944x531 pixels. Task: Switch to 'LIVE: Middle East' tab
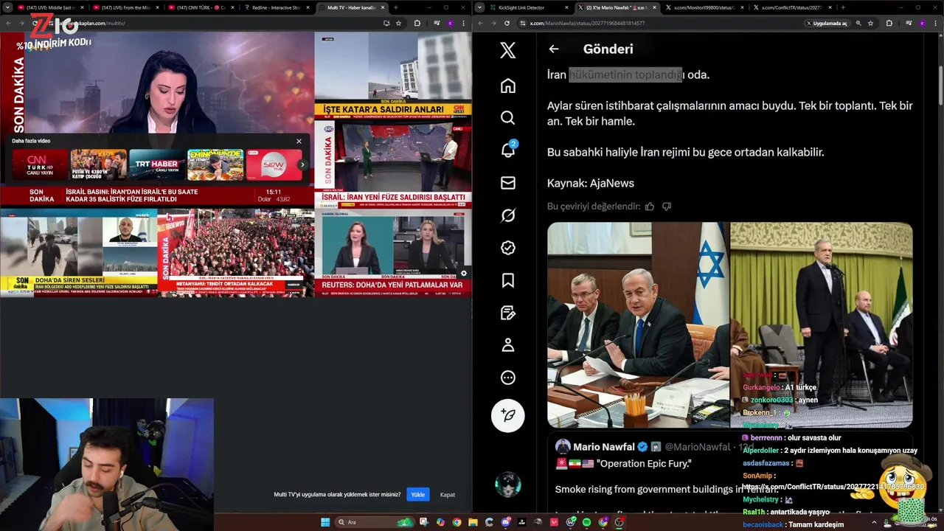(51, 7)
